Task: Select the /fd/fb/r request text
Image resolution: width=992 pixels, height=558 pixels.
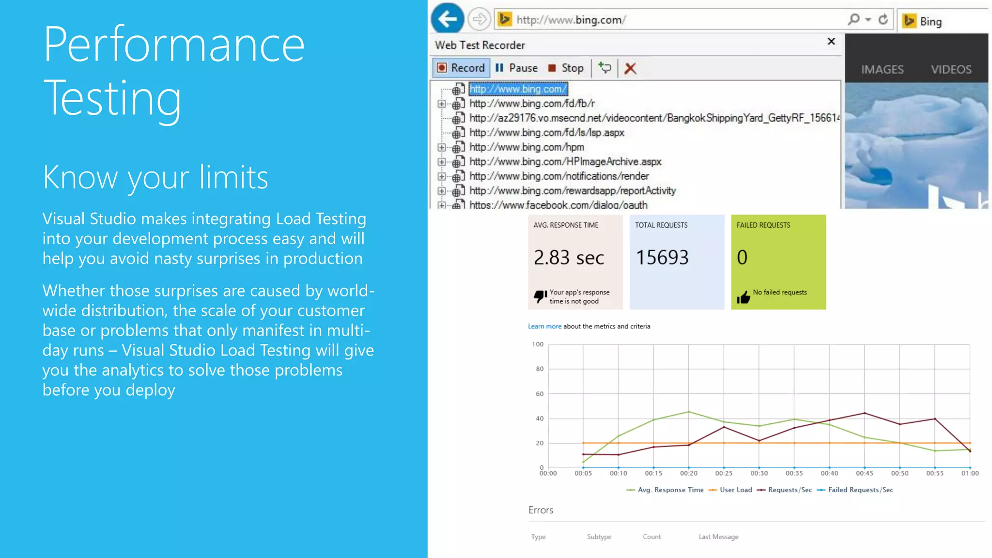Action: [532, 104]
